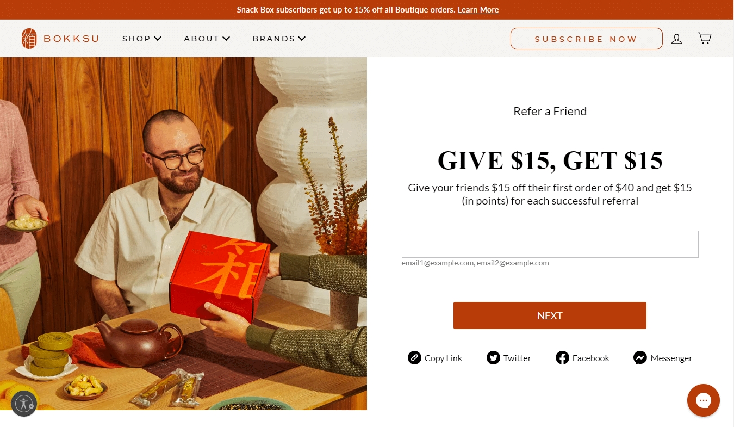Screen dimensions: 734x427
Task: Expand the Shop dropdown menu
Action: click(x=142, y=39)
